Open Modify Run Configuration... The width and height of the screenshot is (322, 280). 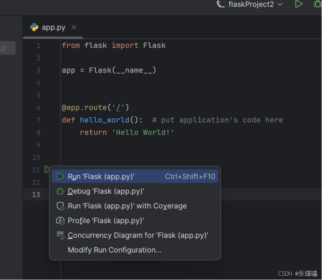135,250
